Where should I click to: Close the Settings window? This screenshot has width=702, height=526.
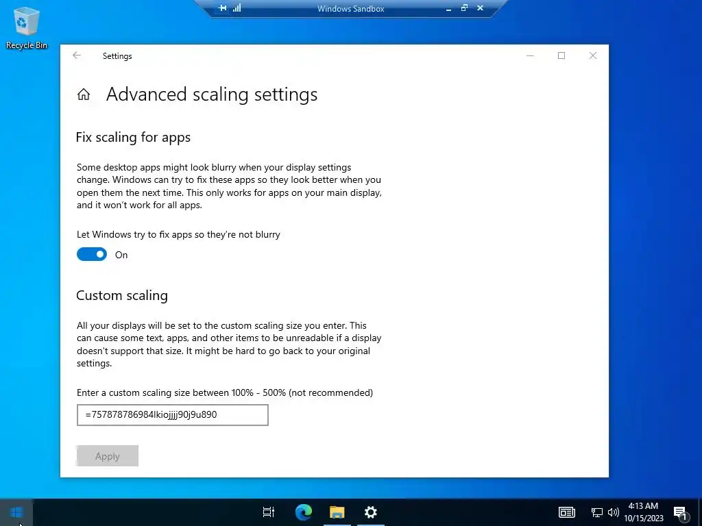593,55
